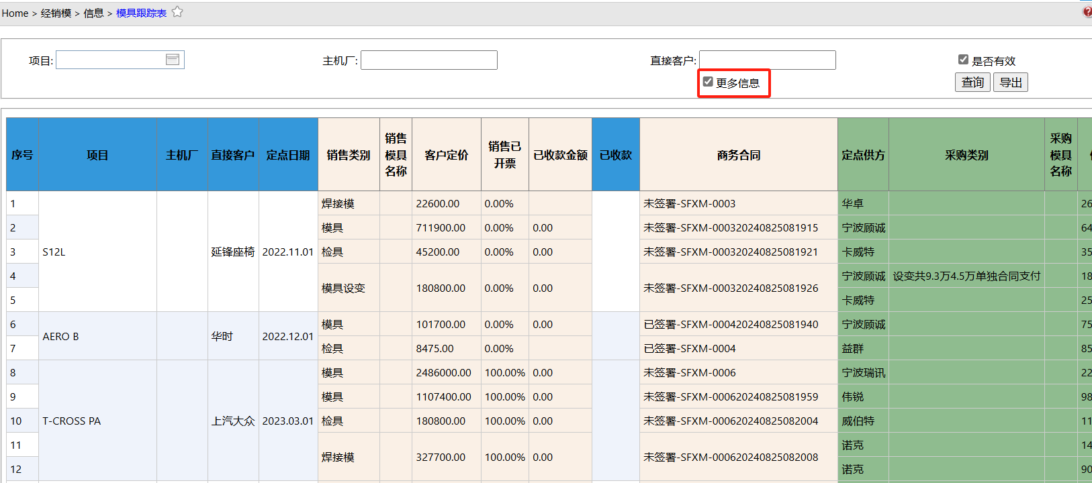Click the price 22600.00
1092x483 pixels.
click(x=438, y=203)
